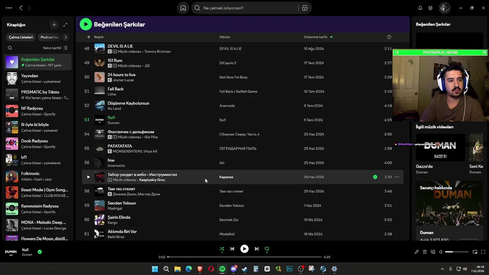Screen dimensions: 489x275
Task: Play the Табор уходит в небо track
Action: 88,177
